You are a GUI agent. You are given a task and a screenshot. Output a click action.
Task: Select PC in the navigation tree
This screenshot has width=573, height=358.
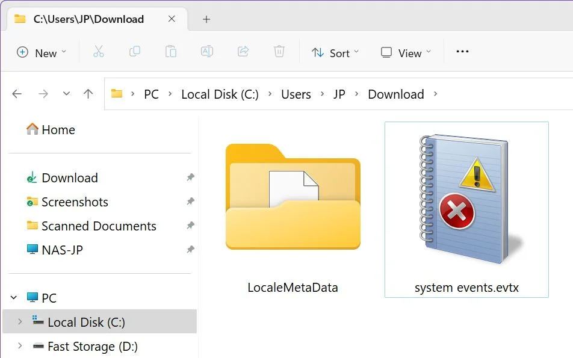[x=42, y=298]
